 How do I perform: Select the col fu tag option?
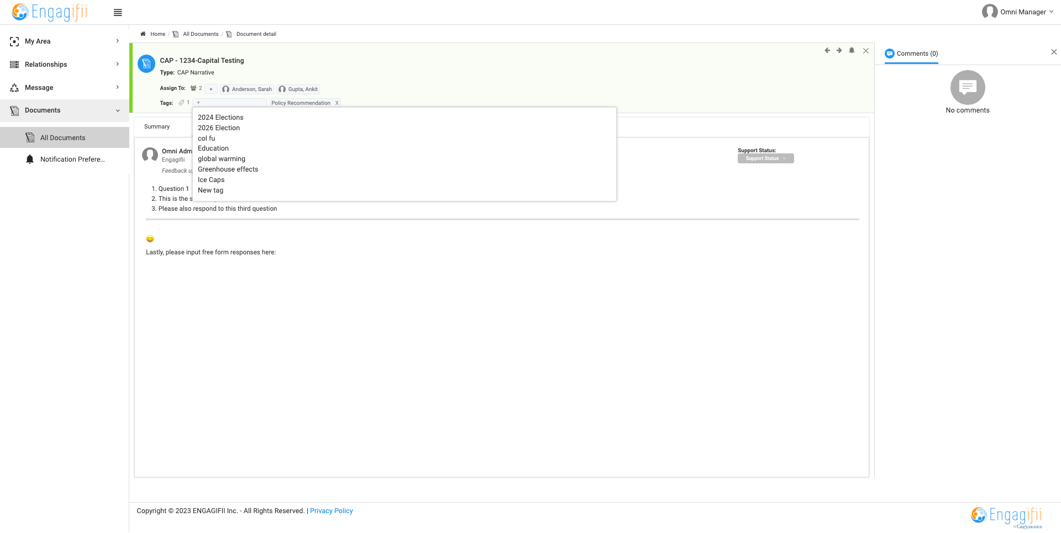pos(207,138)
